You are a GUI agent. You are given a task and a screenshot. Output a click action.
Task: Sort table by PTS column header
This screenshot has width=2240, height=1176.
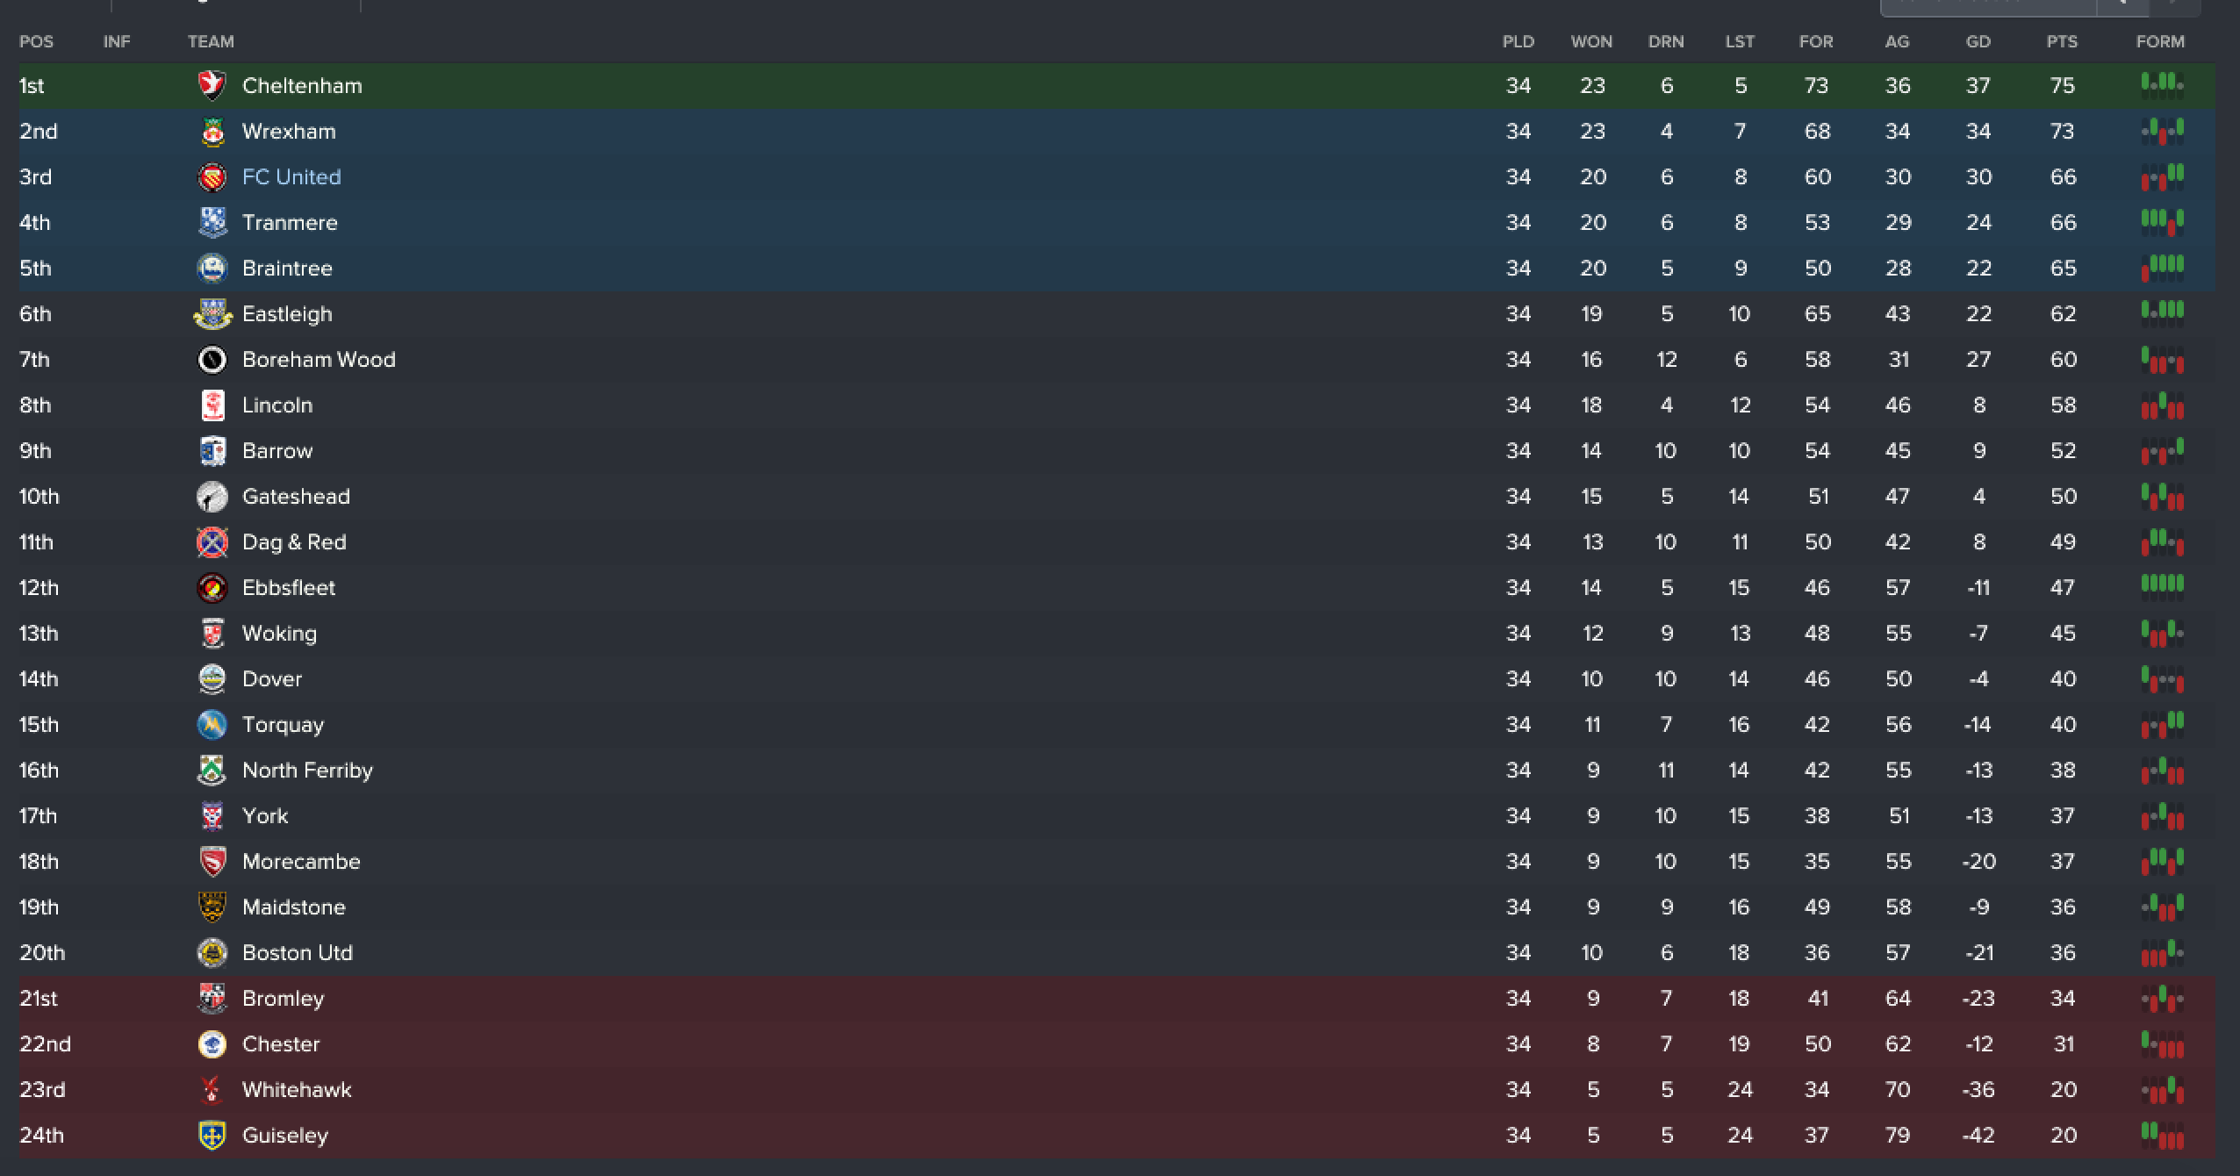coord(2062,41)
